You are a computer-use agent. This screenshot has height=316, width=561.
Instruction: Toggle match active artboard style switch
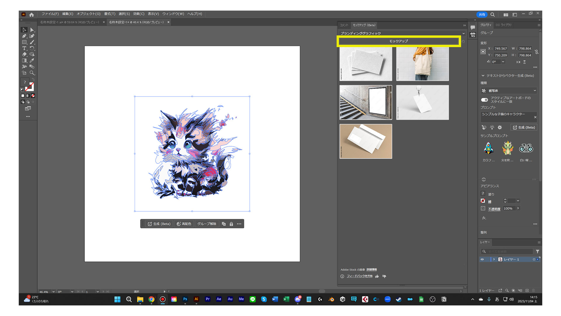[x=484, y=100]
